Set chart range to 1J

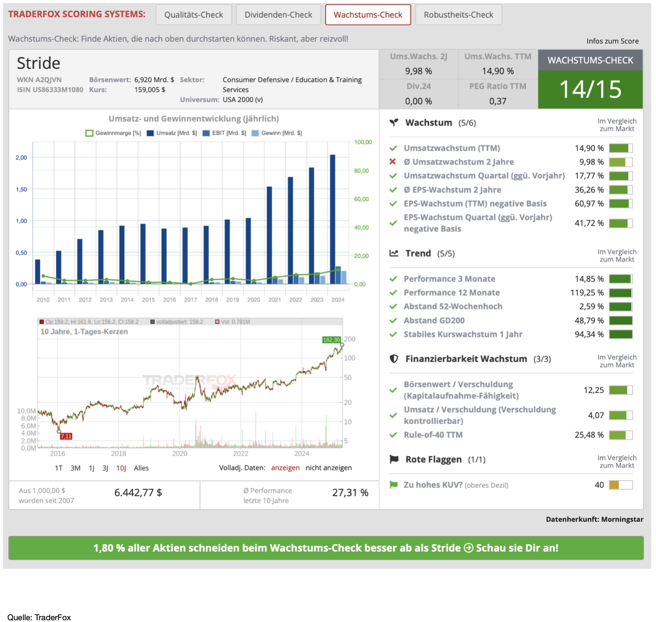pos(92,468)
